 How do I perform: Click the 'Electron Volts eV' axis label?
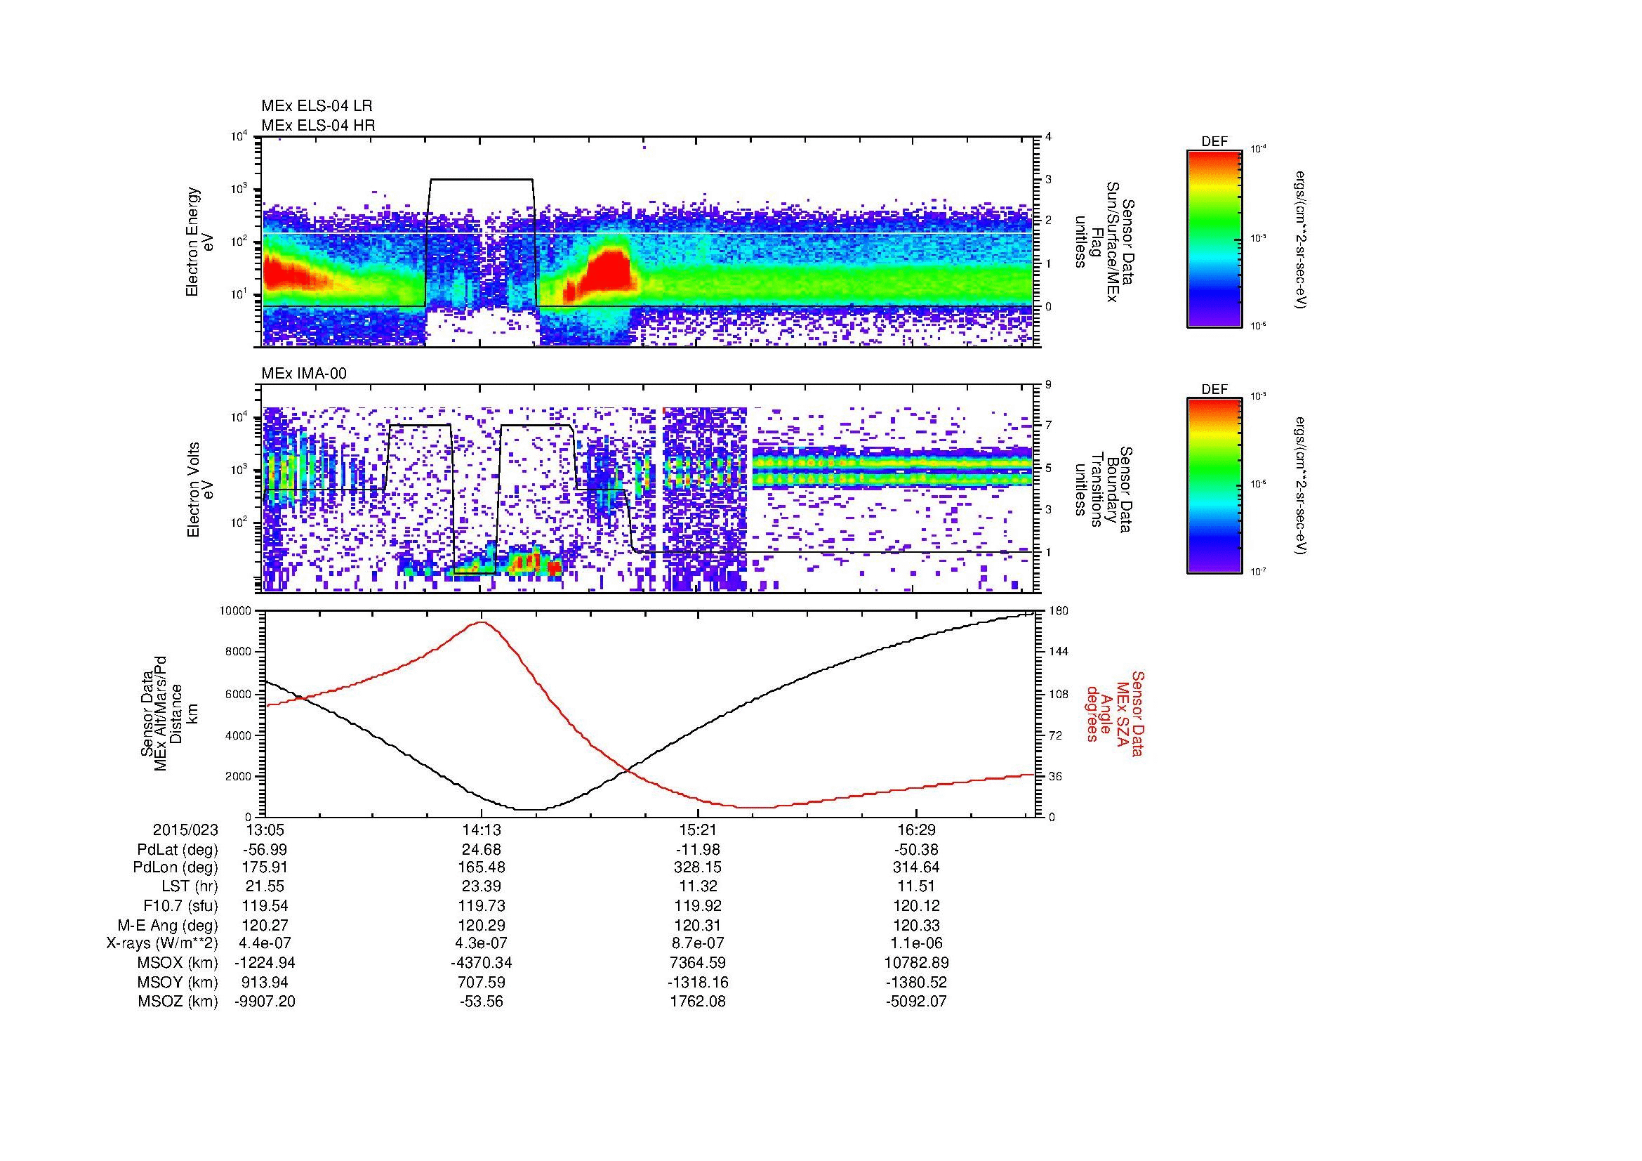point(199,490)
